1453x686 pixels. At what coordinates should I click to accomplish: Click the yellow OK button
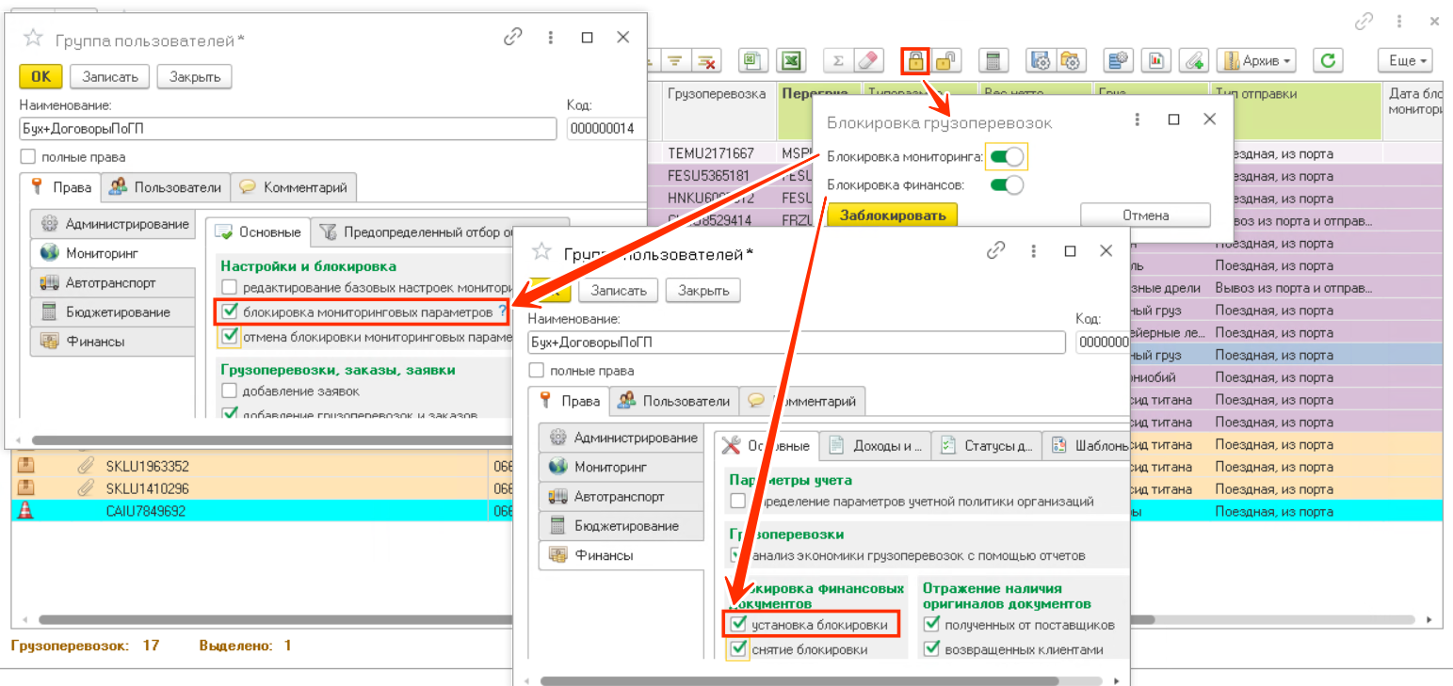[40, 77]
